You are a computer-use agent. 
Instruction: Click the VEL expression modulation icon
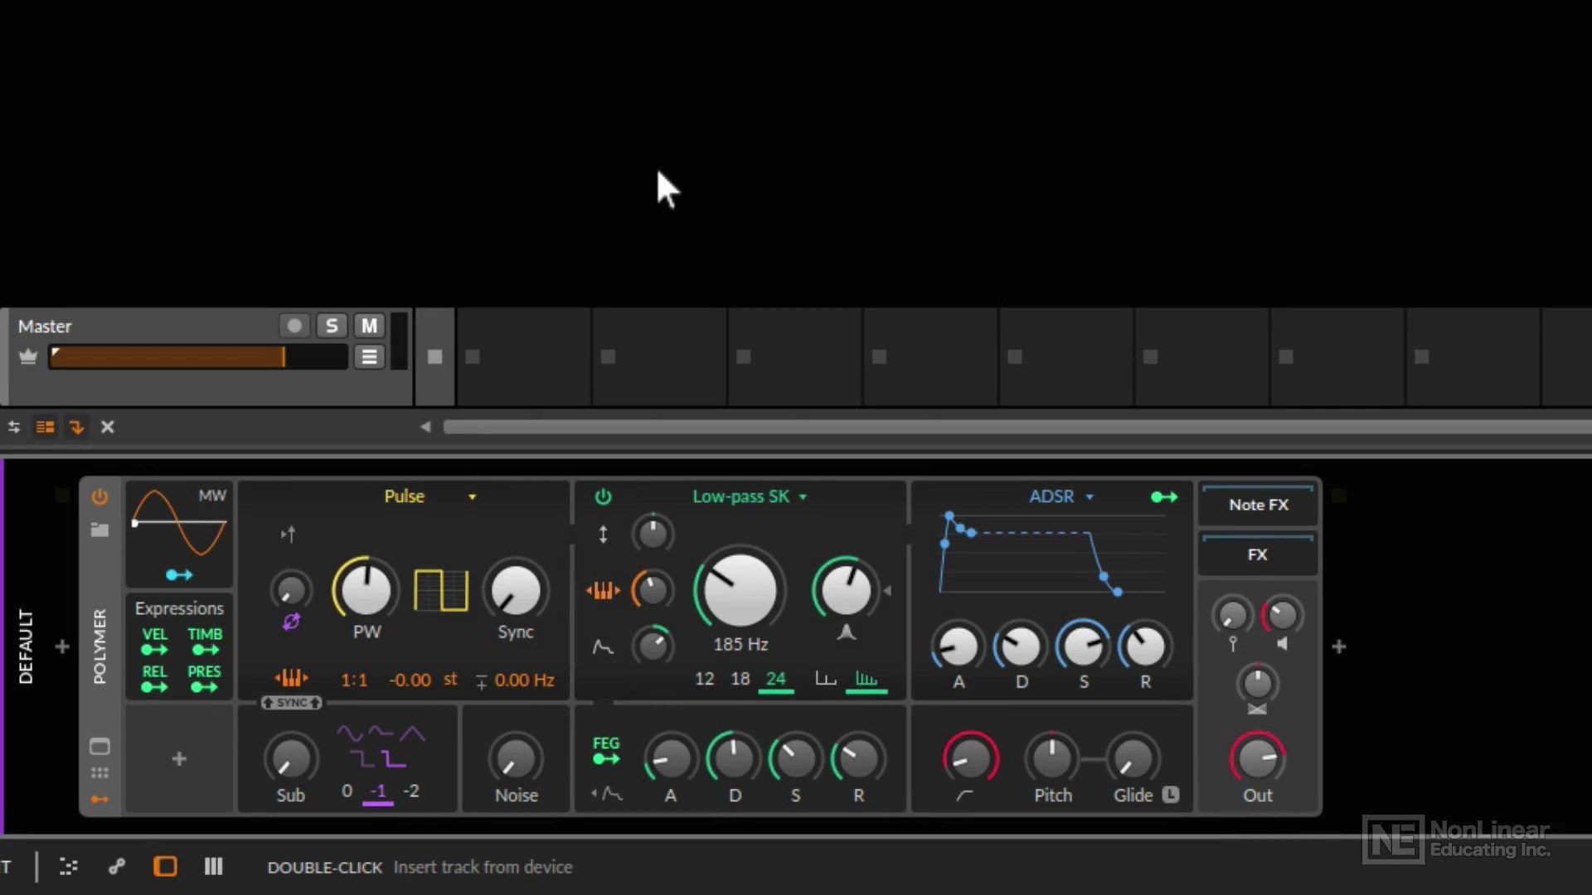pos(154,651)
